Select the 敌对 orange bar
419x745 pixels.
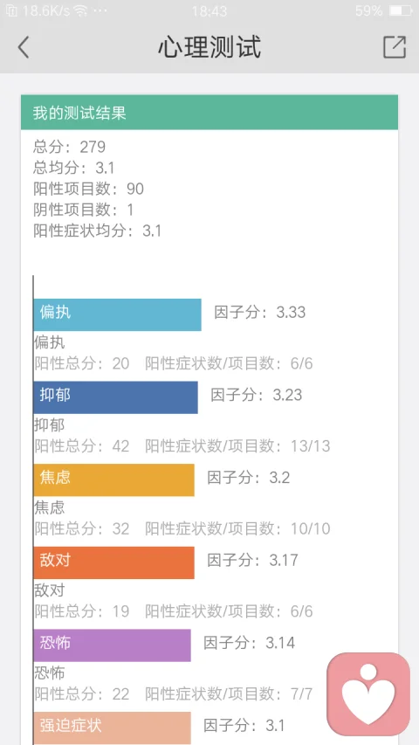point(114,562)
